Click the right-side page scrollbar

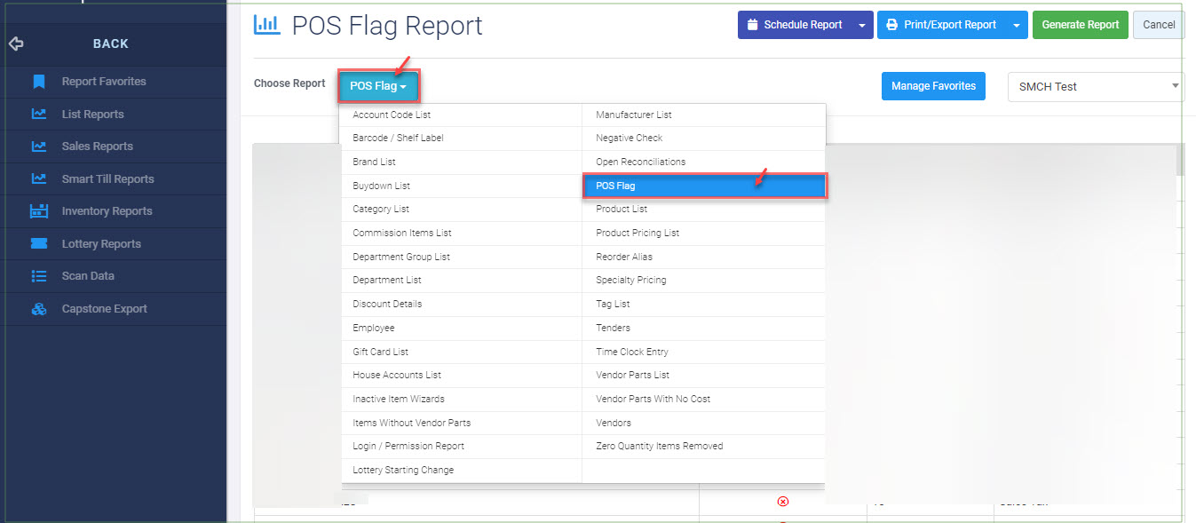pos(1181,160)
